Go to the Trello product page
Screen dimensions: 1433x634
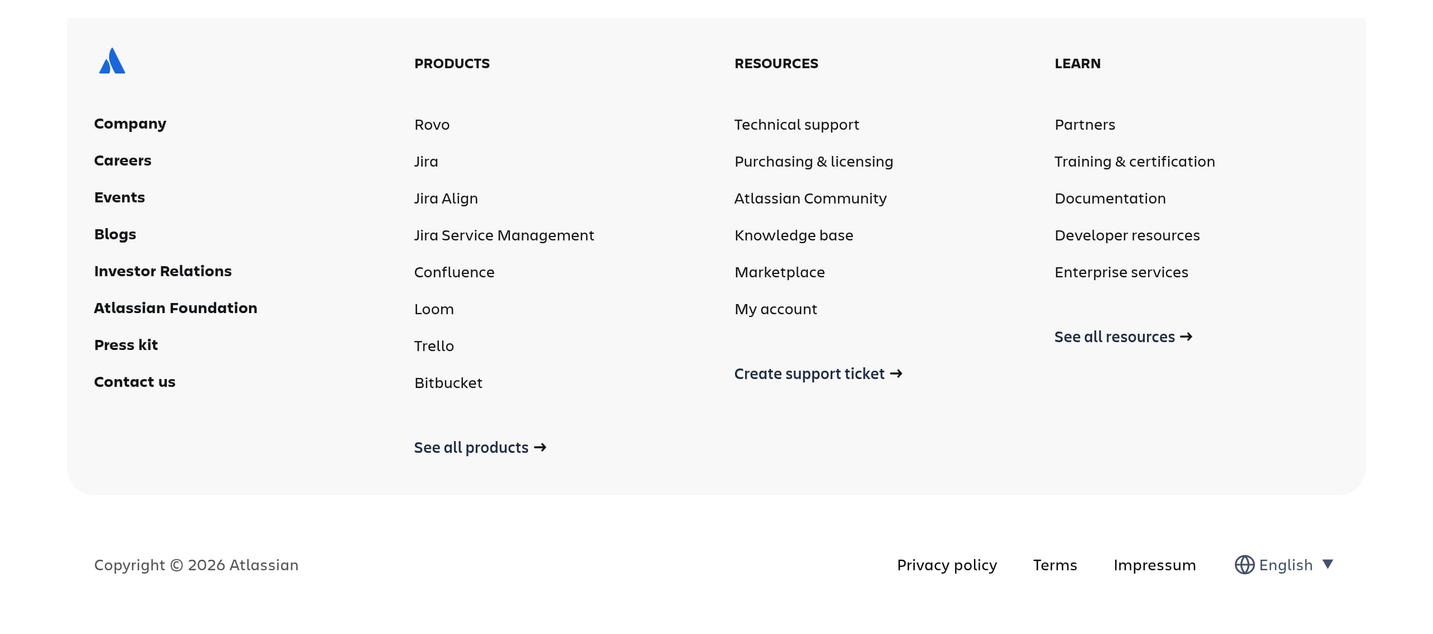(434, 346)
